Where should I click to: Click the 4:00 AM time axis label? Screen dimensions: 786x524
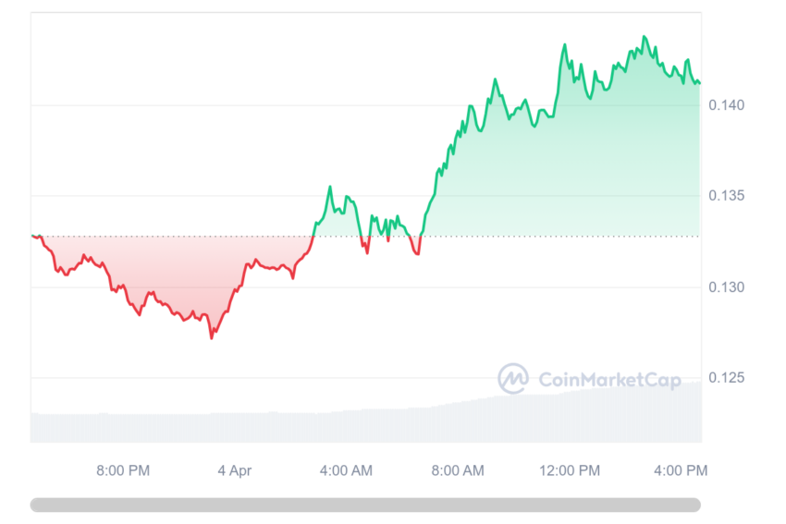tap(347, 471)
